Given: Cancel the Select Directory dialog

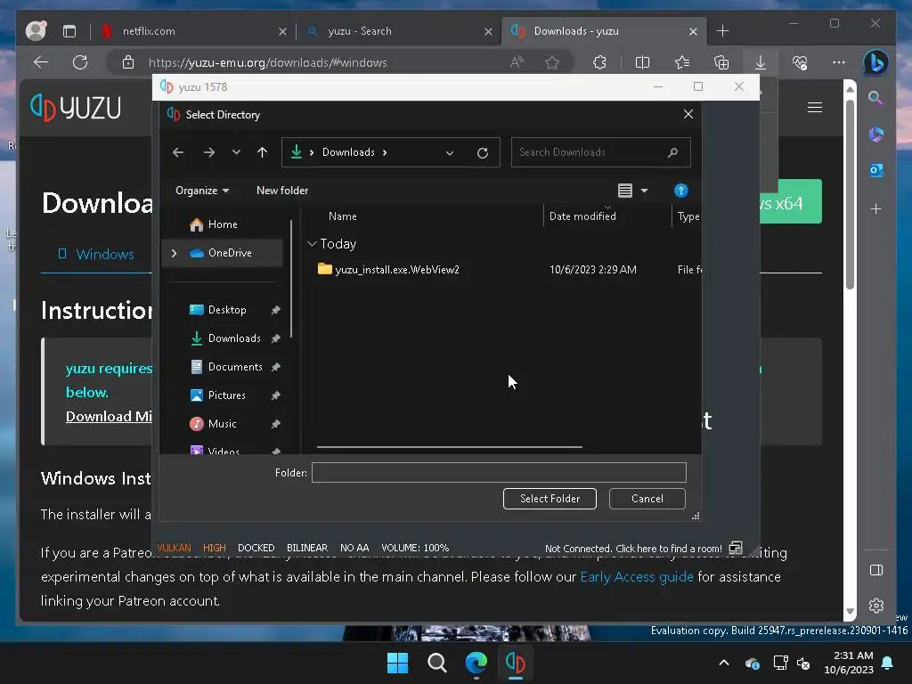Looking at the screenshot, I should pos(647,499).
